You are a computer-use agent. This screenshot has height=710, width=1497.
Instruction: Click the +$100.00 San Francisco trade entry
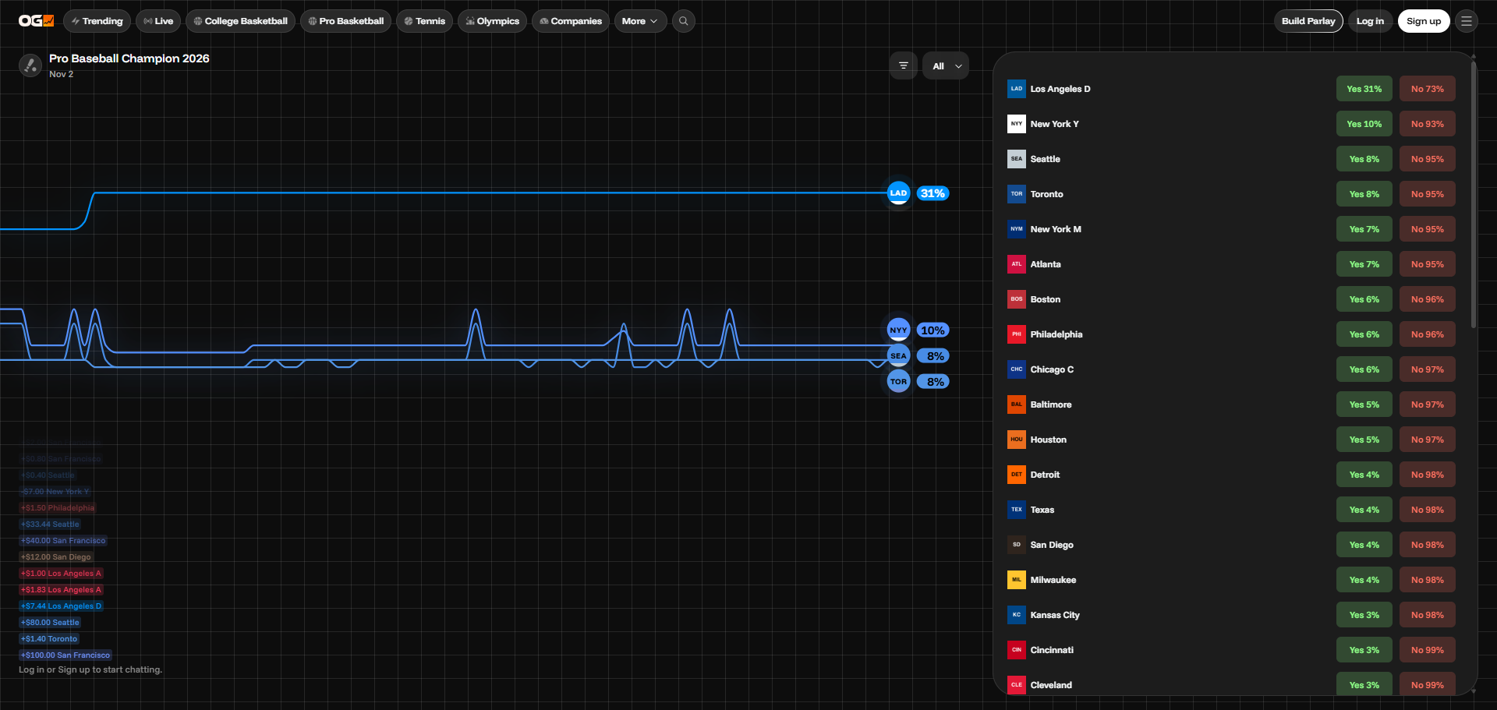(x=65, y=655)
